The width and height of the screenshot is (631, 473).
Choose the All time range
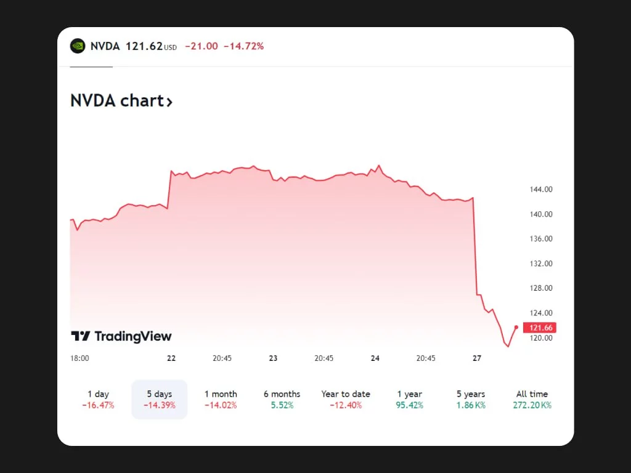click(x=532, y=399)
